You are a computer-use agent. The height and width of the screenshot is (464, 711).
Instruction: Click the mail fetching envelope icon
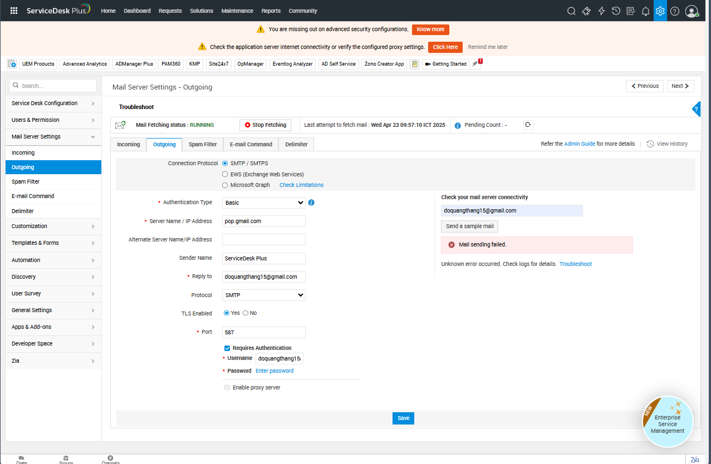pyautogui.click(x=120, y=125)
